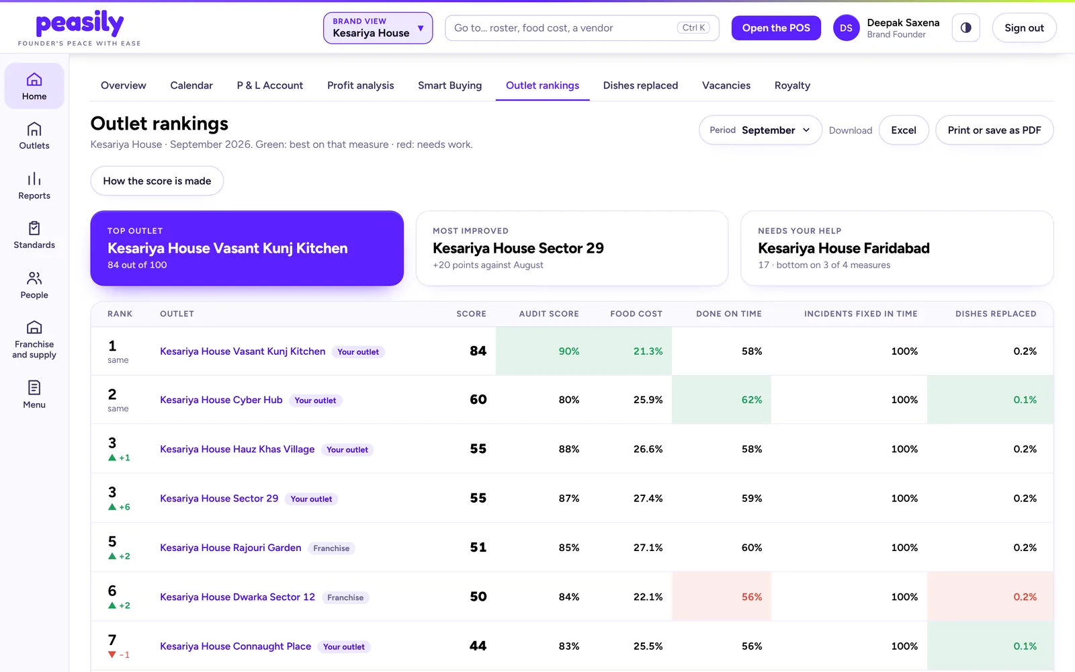The height and width of the screenshot is (672, 1075).
Task: Open the P & L Account tab
Action: (x=270, y=85)
